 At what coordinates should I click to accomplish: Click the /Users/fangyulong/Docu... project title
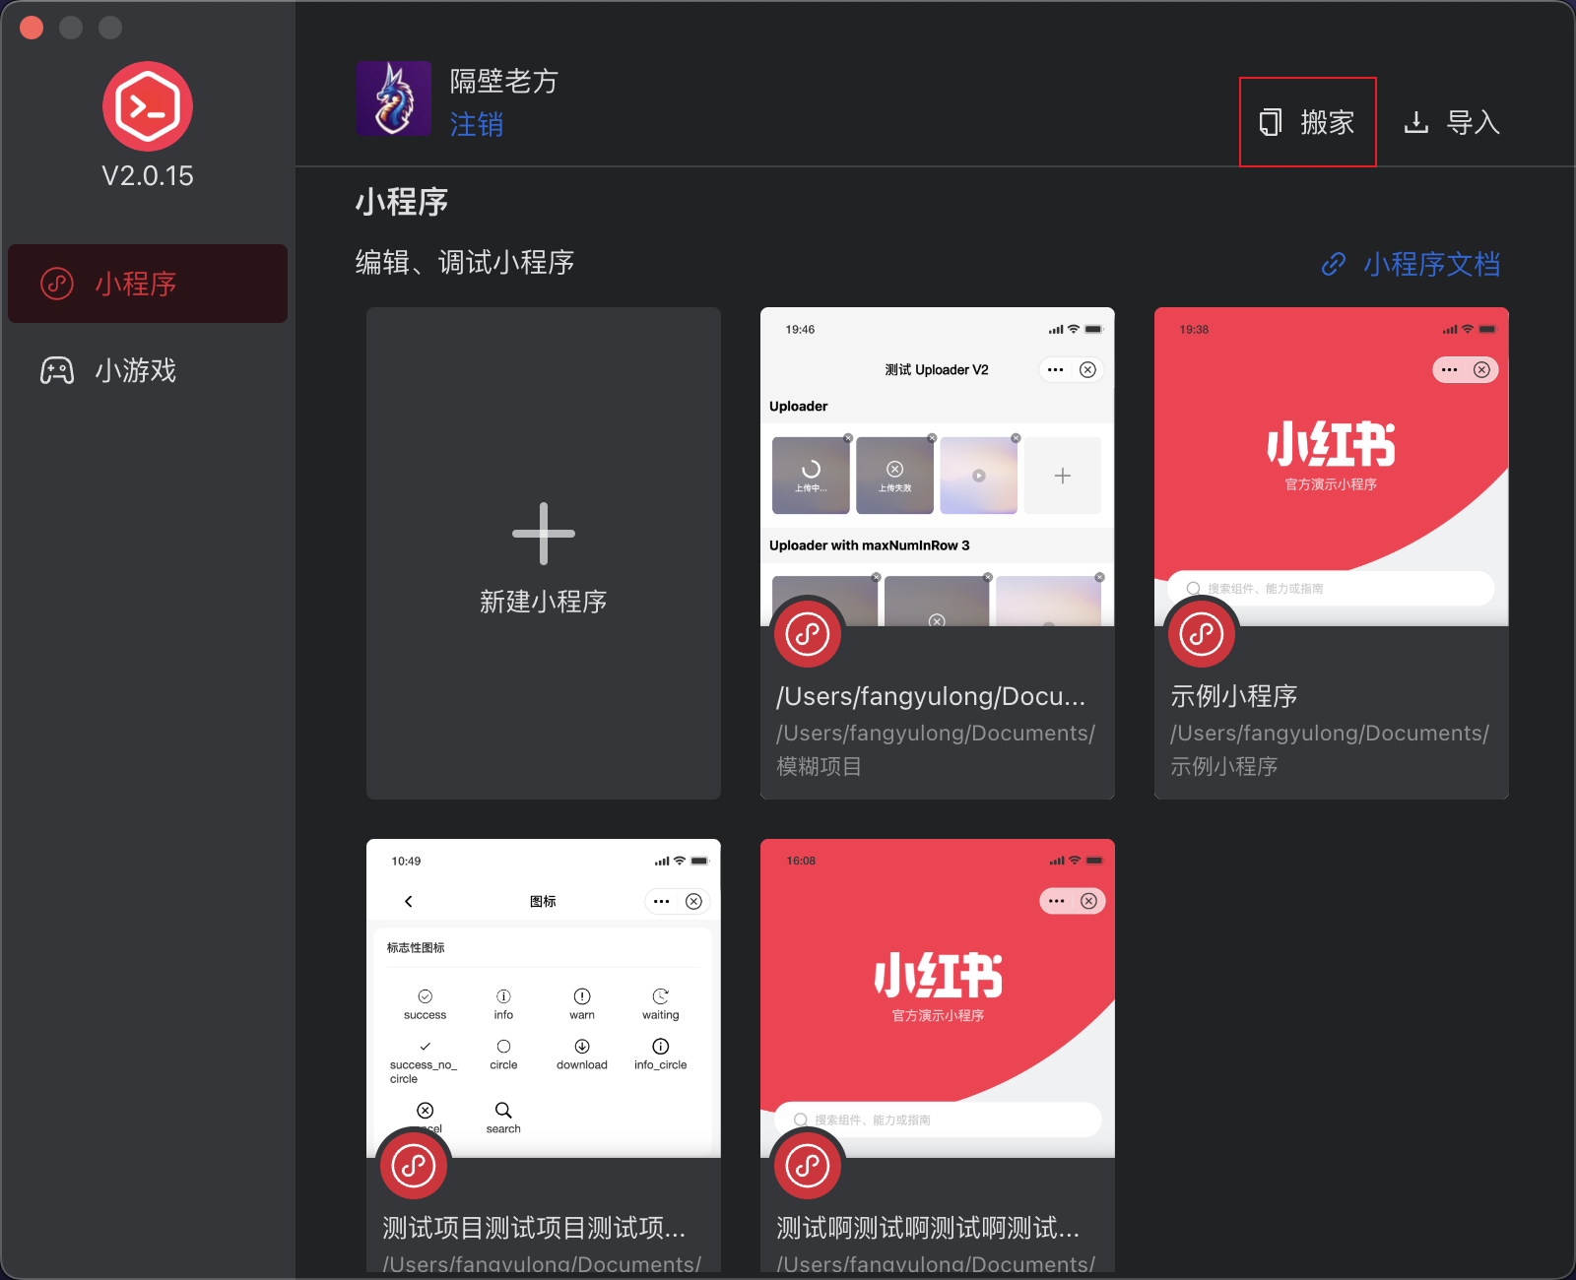coord(931,696)
